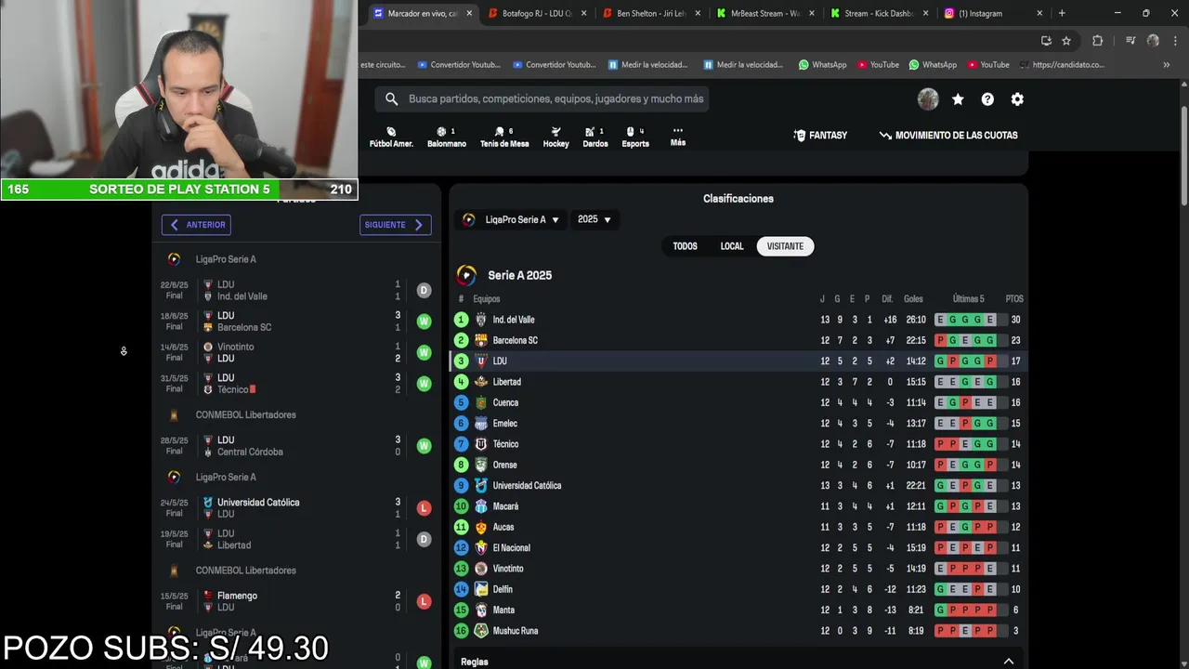The width and height of the screenshot is (1189, 669).
Task: Focus the Busca partidos search field
Action: [555, 98]
